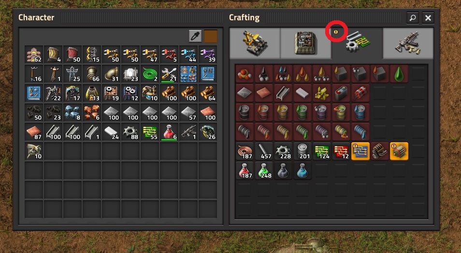Select the dynamite explosives recipe
The image size is (461, 253).
(x=360, y=93)
